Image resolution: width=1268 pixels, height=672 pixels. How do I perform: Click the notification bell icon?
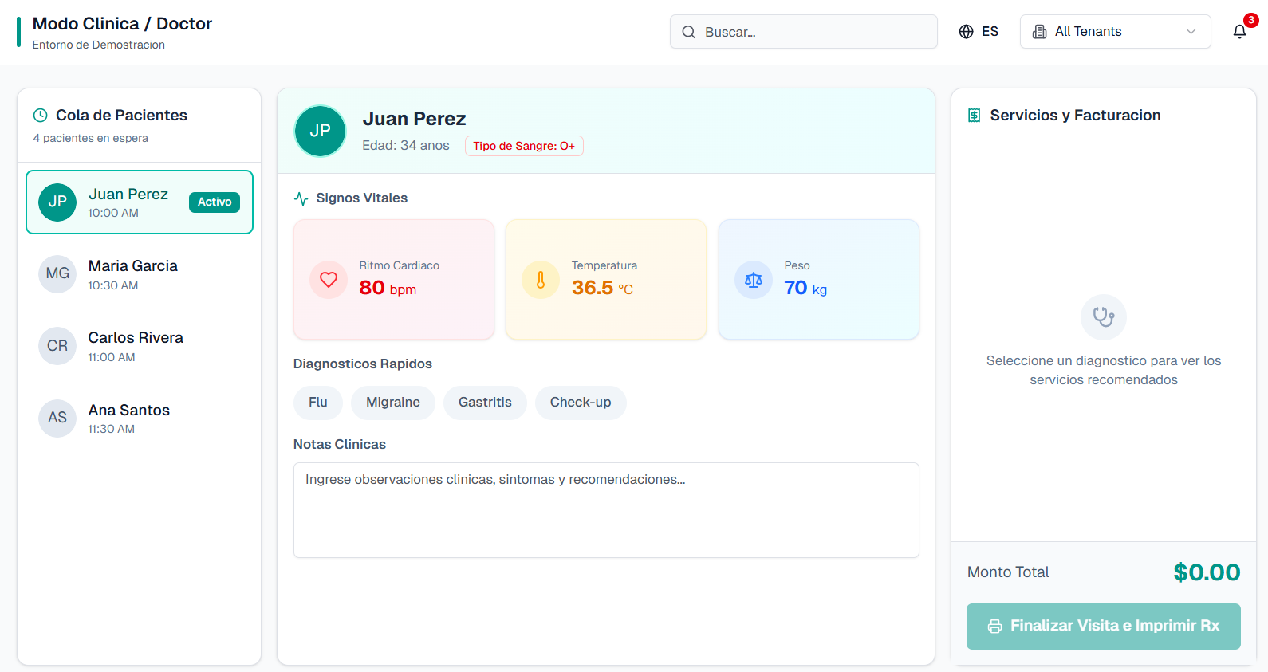[1239, 32]
